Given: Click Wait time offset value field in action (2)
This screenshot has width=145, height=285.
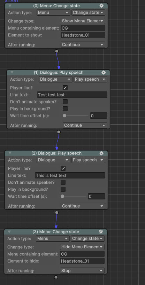Looking at the screenshot, I should [96, 196].
